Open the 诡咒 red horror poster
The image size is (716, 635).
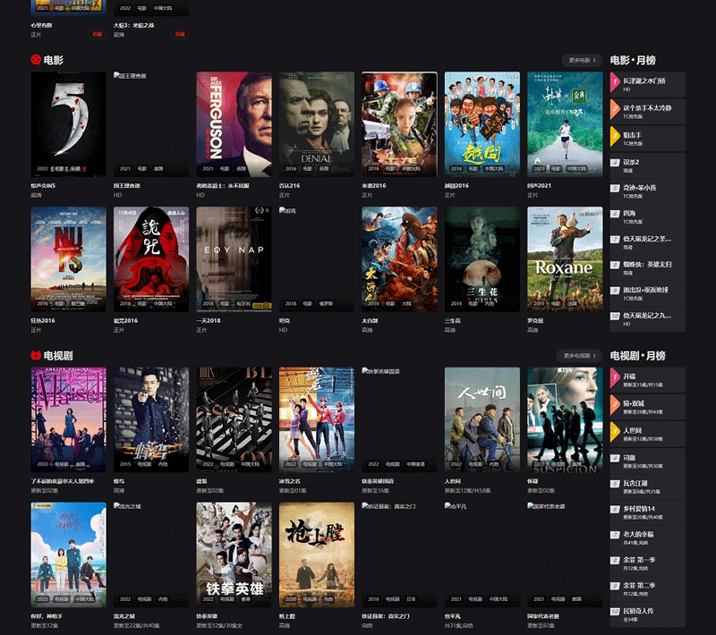pos(151,259)
